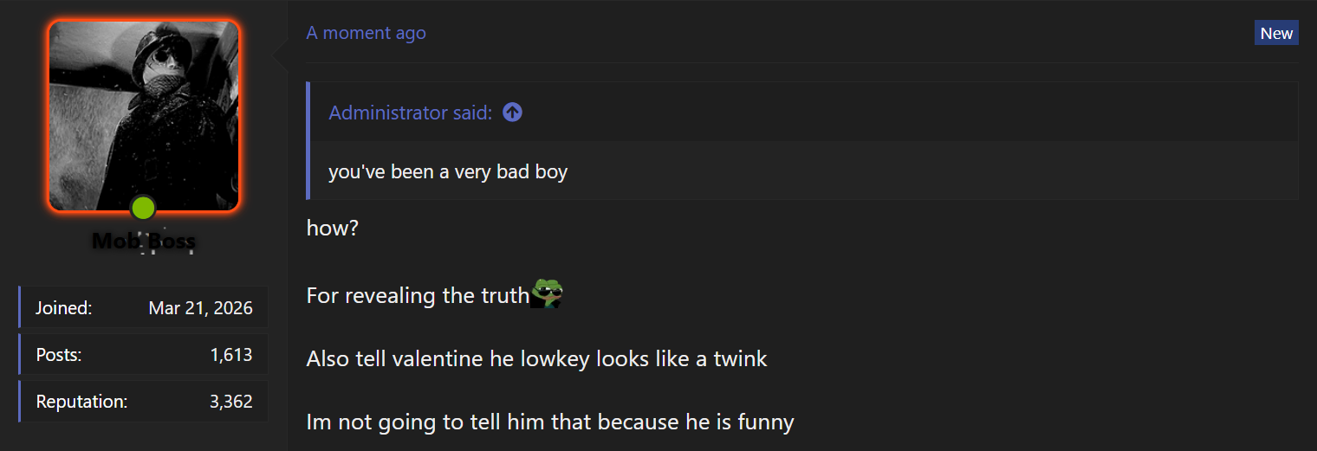Click the 'how?' reply line
This screenshot has height=451, width=1317.
click(x=332, y=229)
